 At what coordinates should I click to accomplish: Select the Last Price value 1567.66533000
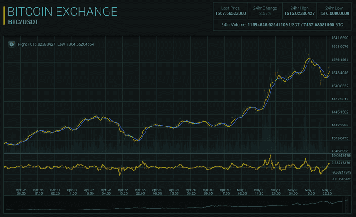point(231,14)
